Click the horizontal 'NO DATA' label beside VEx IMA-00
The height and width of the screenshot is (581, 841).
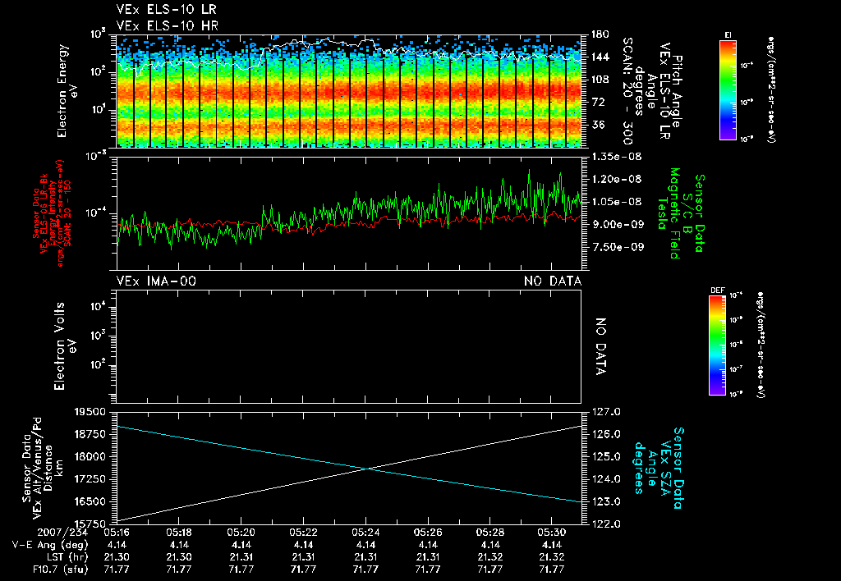(x=553, y=281)
